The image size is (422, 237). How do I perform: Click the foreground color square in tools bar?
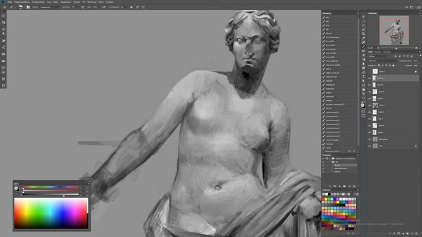(x=363, y=105)
